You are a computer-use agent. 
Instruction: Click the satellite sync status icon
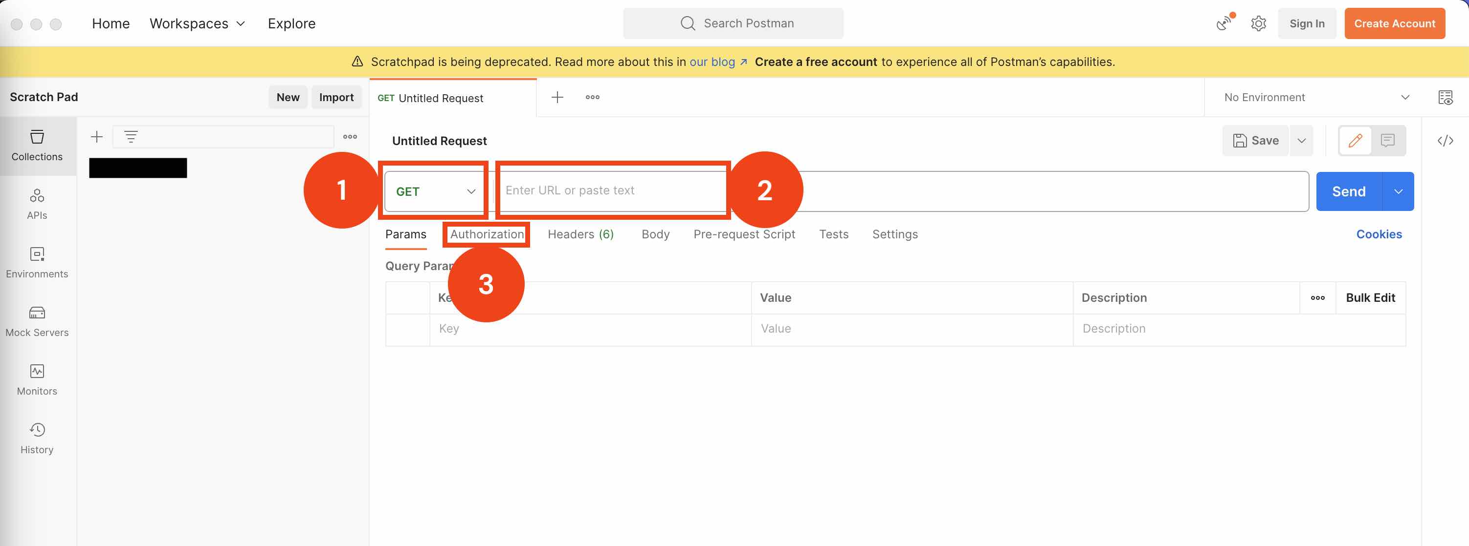(x=1224, y=23)
